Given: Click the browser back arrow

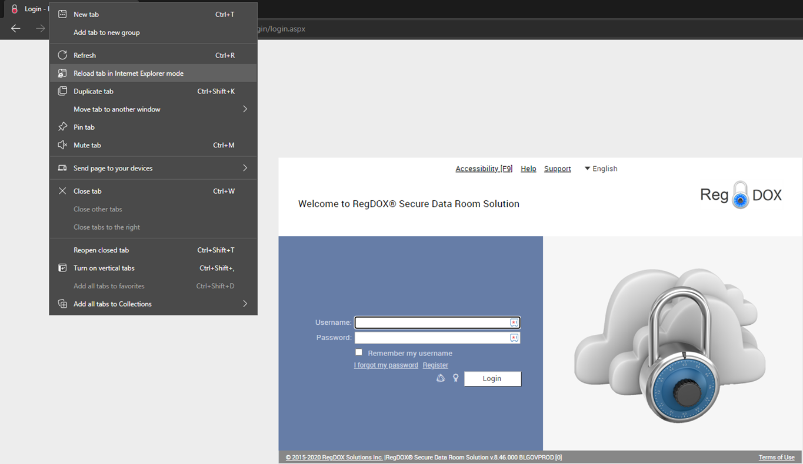Looking at the screenshot, I should (x=16, y=28).
